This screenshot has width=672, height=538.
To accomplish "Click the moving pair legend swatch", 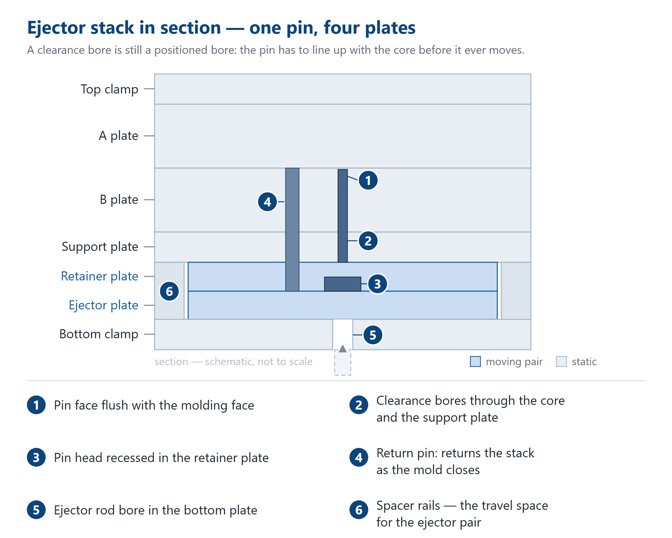I will tap(475, 361).
